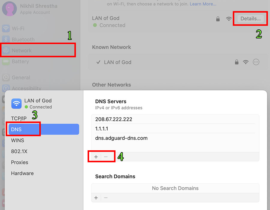Remove a DNS server with the minus button
This screenshot has height=210, width=270.
(x=106, y=156)
